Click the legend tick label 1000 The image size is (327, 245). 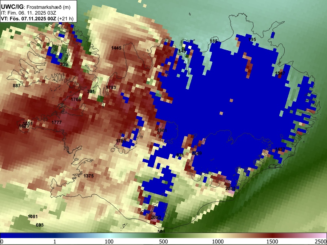tap(218, 242)
